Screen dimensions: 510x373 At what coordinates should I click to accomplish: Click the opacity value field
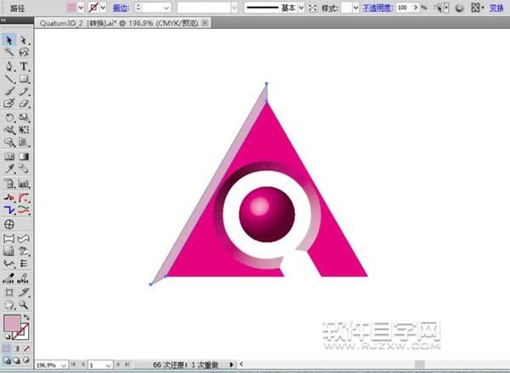click(x=404, y=8)
